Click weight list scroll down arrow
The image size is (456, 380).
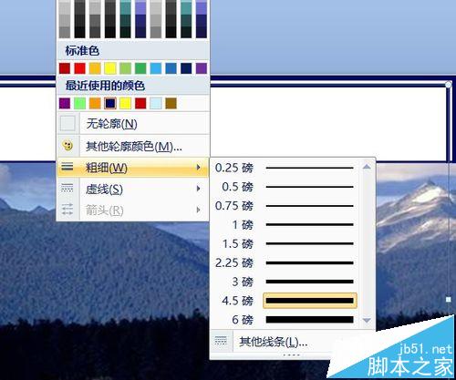click(367, 321)
